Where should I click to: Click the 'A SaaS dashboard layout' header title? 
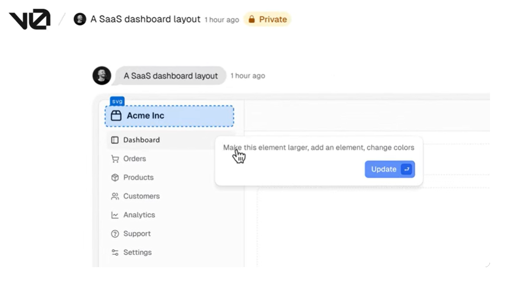(145, 19)
